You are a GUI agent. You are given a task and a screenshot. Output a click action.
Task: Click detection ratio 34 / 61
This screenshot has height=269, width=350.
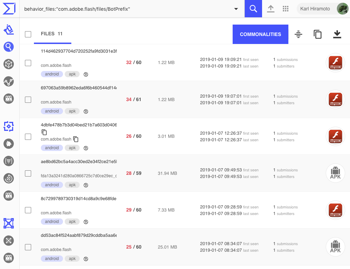coord(134,100)
